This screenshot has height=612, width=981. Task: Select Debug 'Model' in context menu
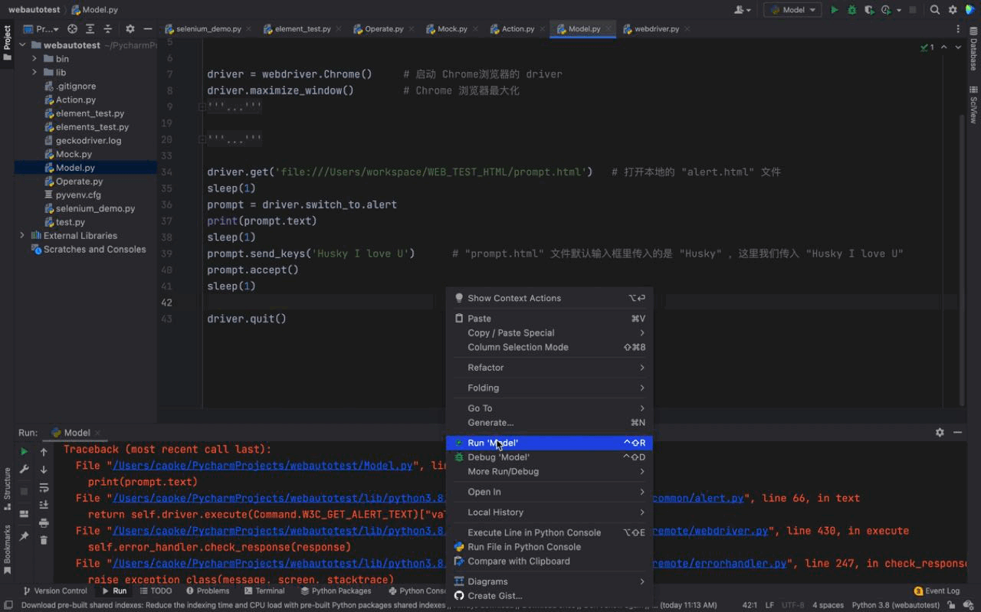click(x=549, y=457)
